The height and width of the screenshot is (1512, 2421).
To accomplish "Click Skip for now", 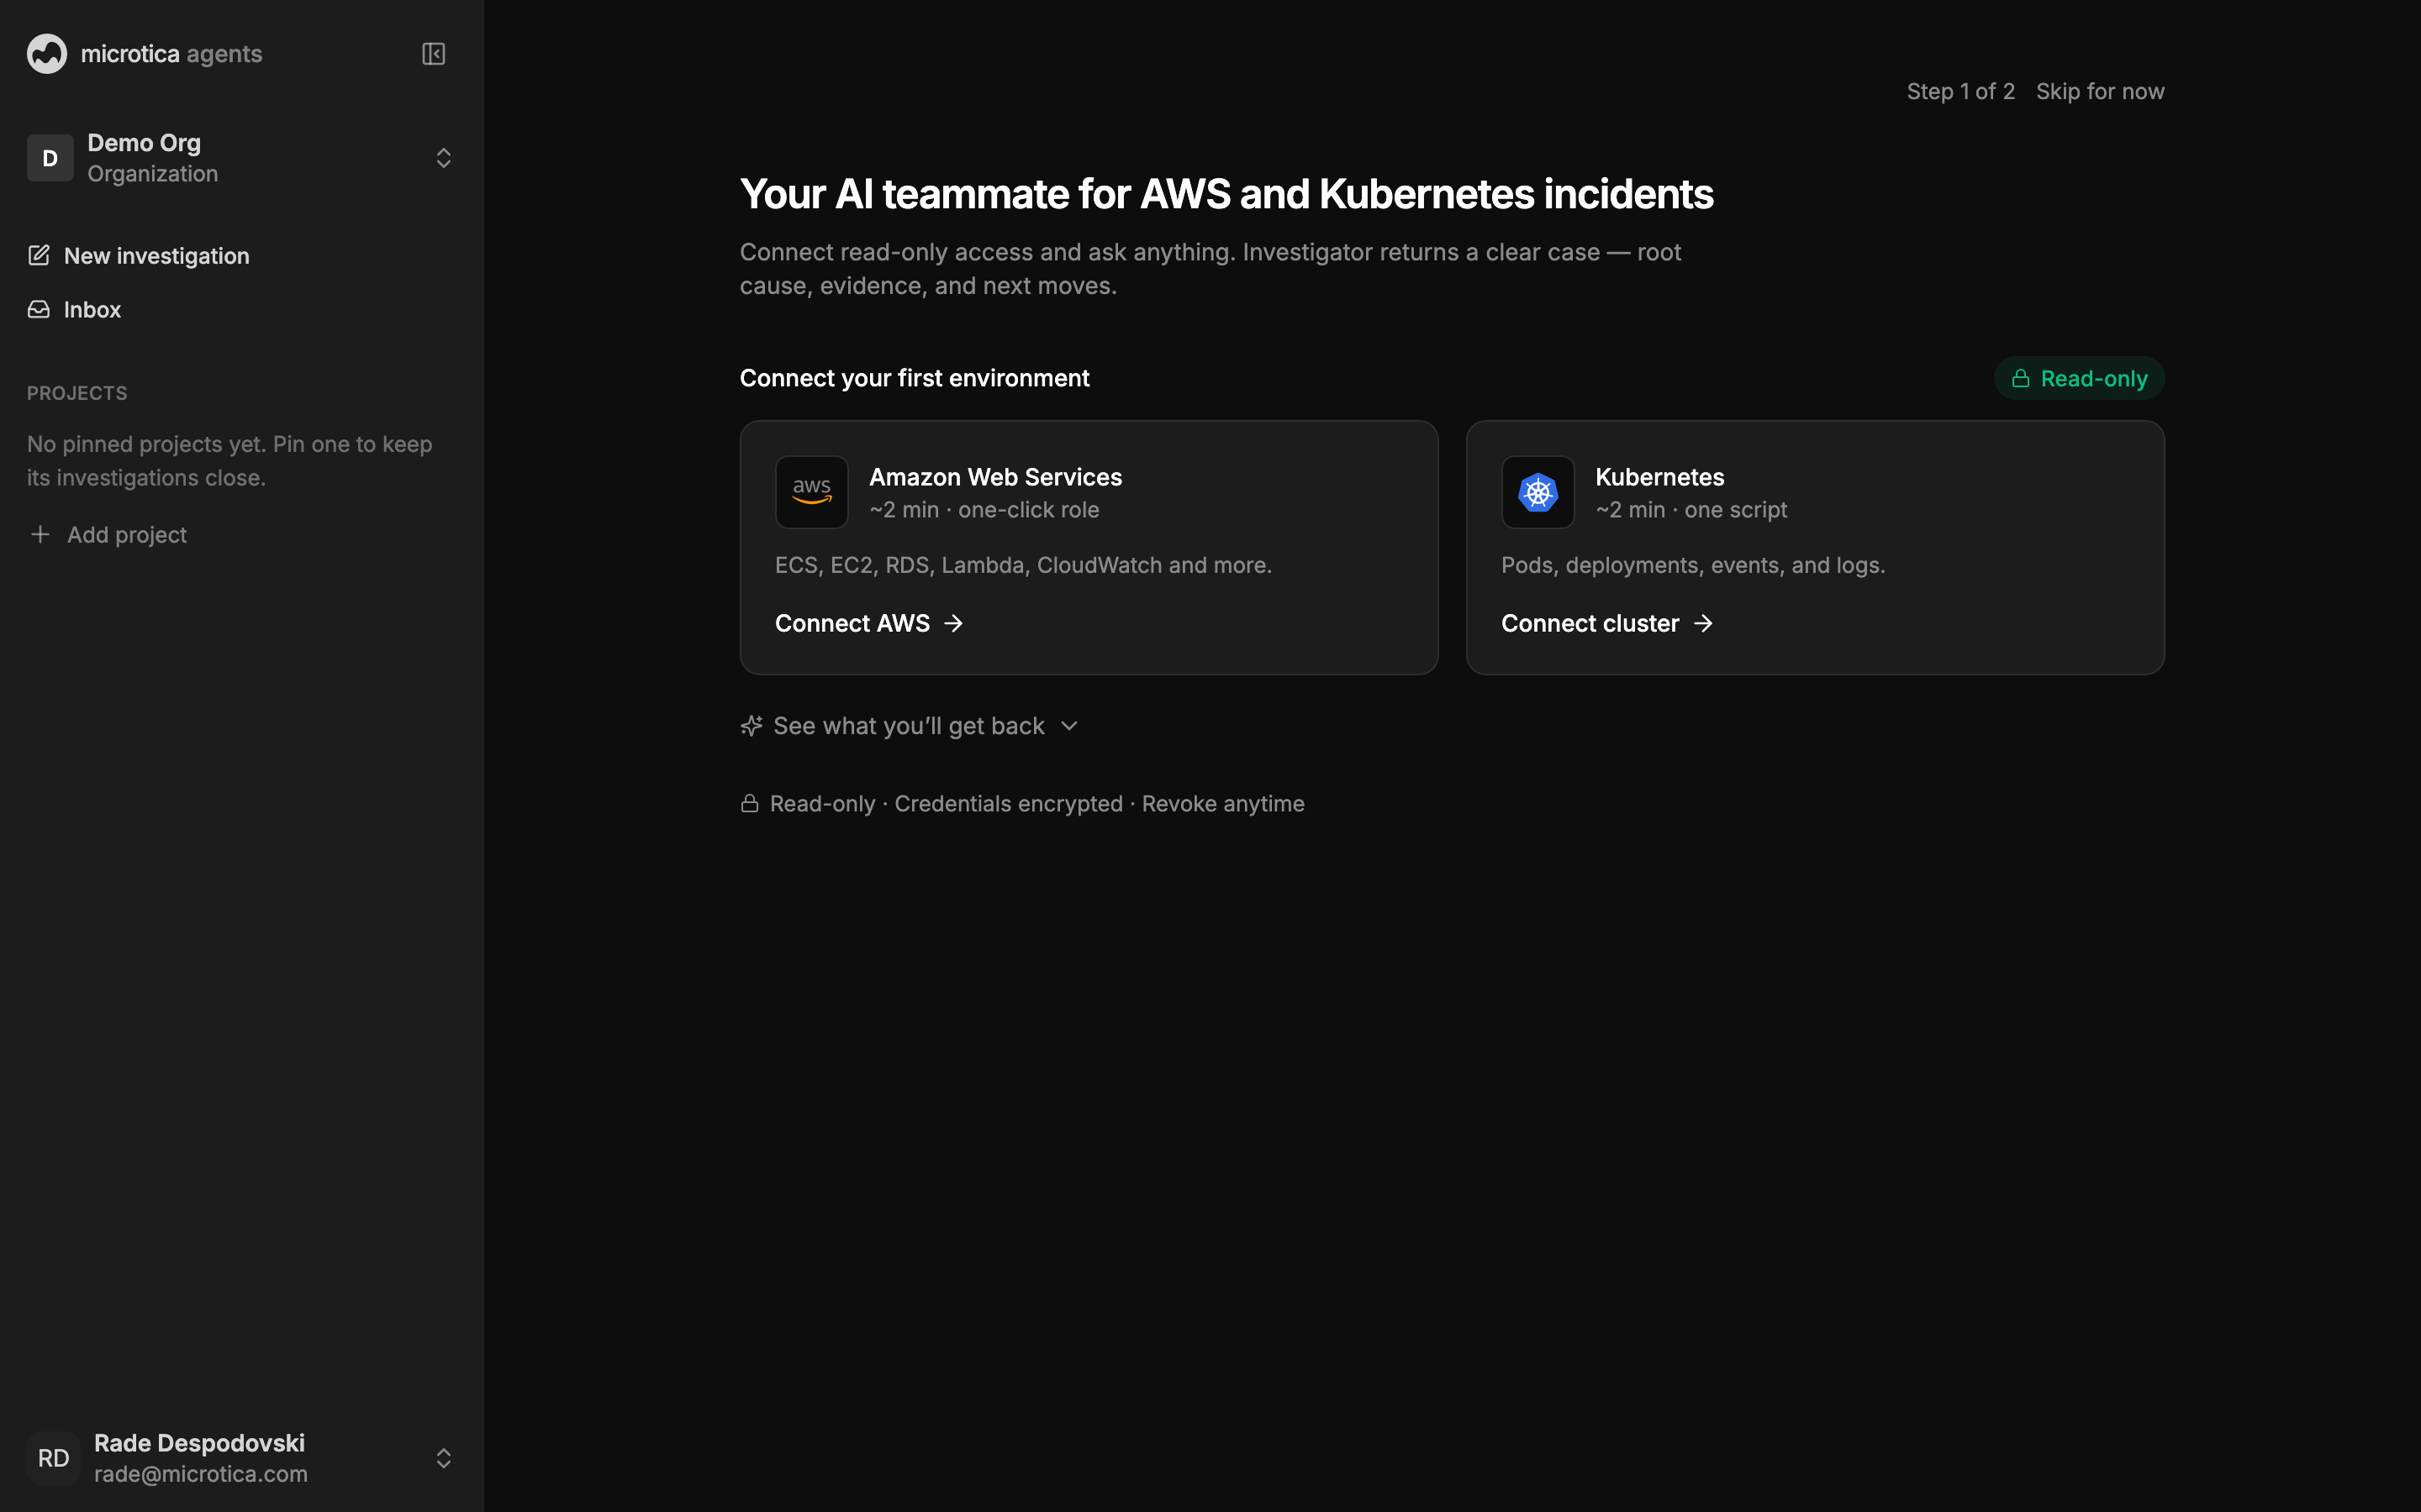I will coord(2100,91).
